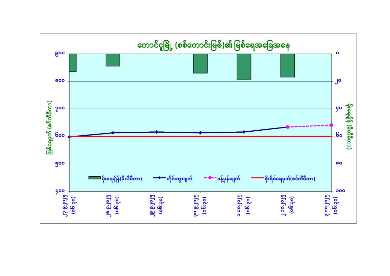Select the partial green bar at the left edge
Screen dimensions: 390x276
pyautogui.click(x=72, y=62)
